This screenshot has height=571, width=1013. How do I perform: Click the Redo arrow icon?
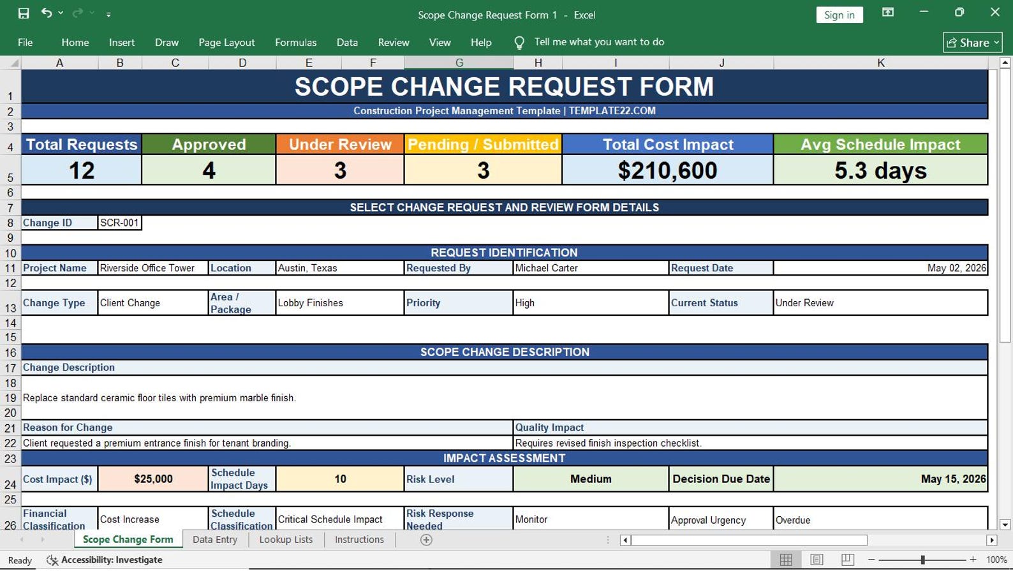(x=78, y=13)
